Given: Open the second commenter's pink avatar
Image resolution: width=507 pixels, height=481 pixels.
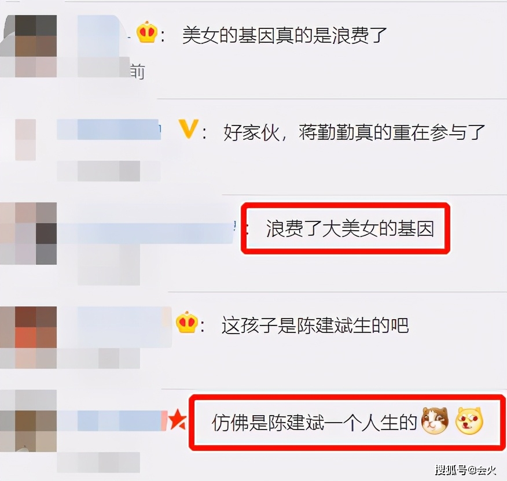Looking at the screenshot, I should tap(25, 139).
